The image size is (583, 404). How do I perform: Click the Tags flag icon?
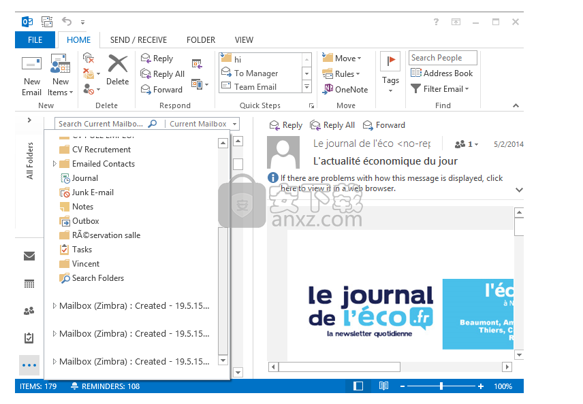point(390,61)
